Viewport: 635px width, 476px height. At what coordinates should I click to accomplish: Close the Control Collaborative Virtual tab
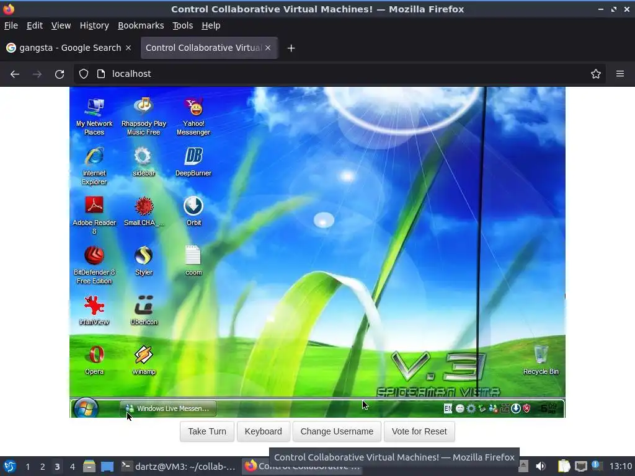pos(268,48)
